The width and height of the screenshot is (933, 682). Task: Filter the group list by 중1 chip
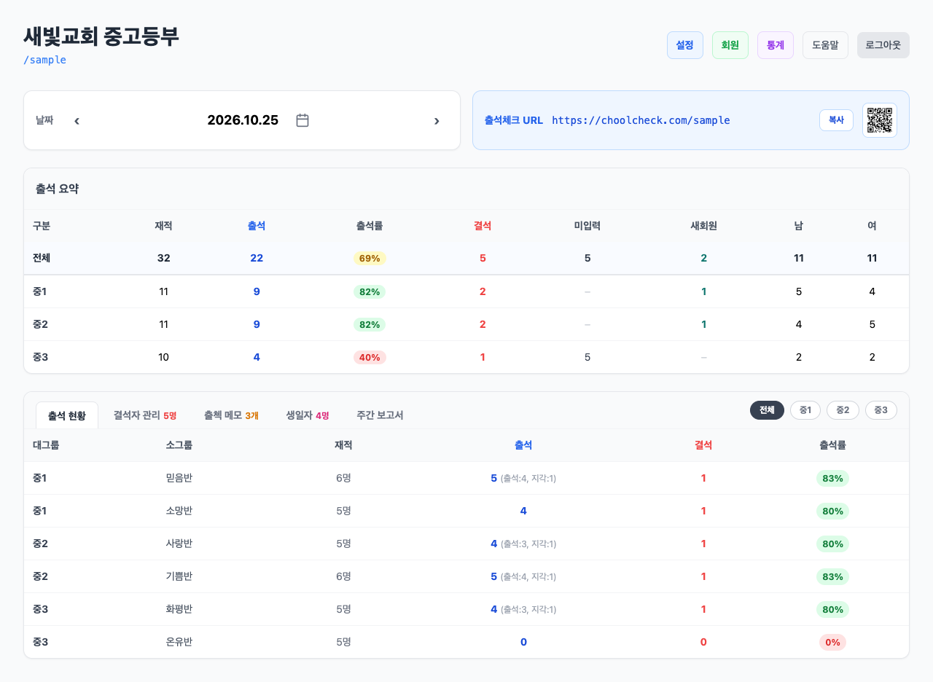tap(805, 410)
